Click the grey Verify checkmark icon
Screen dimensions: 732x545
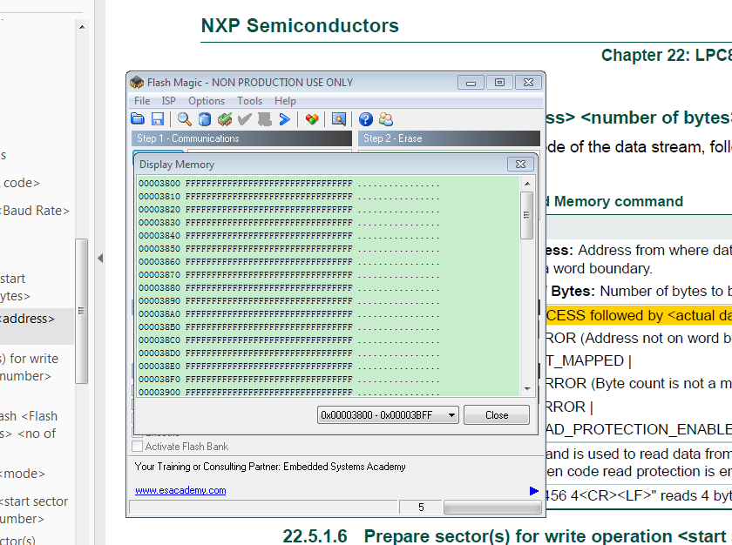tap(245, 119)
